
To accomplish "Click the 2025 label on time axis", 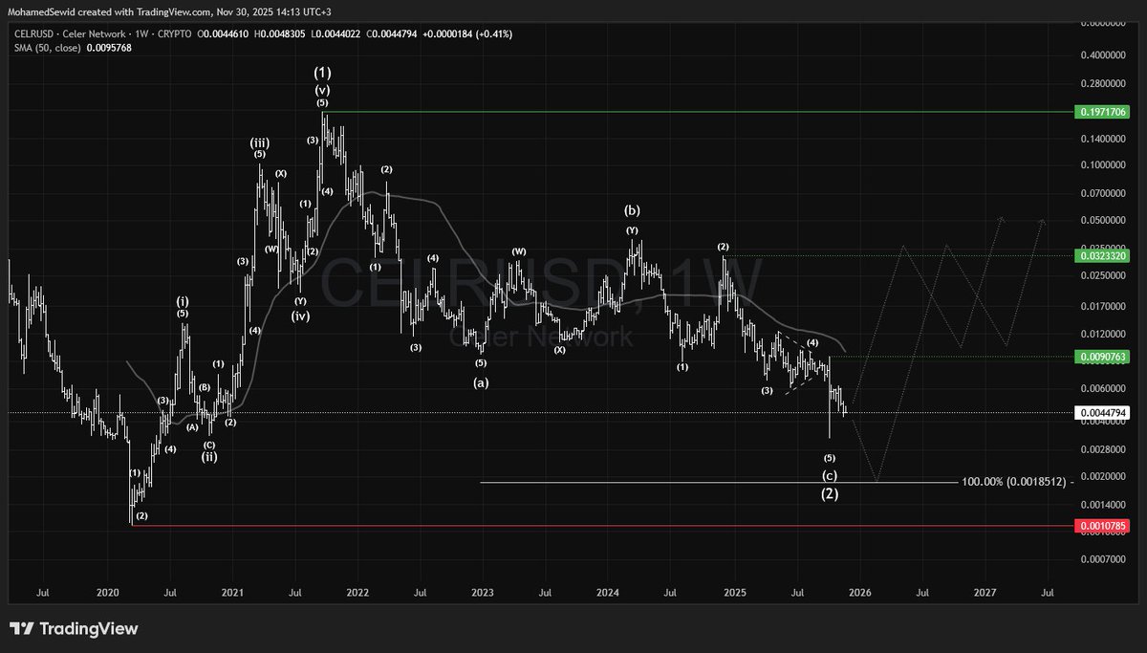I will click(x=734, y=593).
